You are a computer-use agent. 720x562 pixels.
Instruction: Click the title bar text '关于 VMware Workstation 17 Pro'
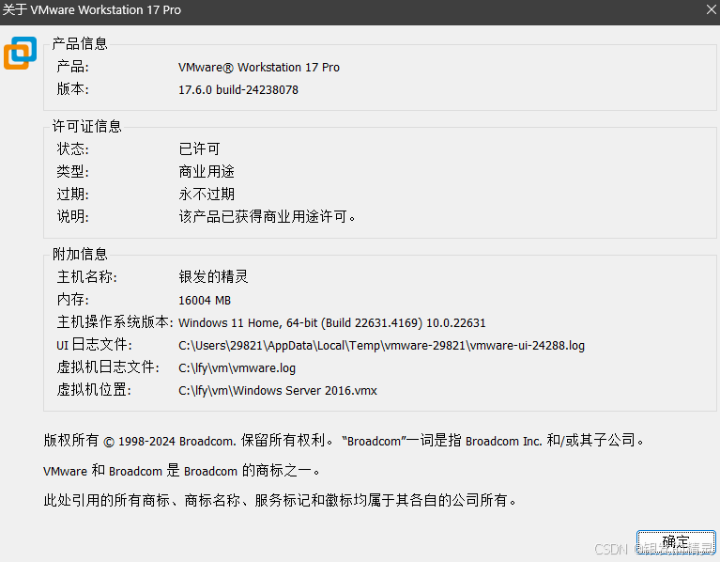[92, 9]
